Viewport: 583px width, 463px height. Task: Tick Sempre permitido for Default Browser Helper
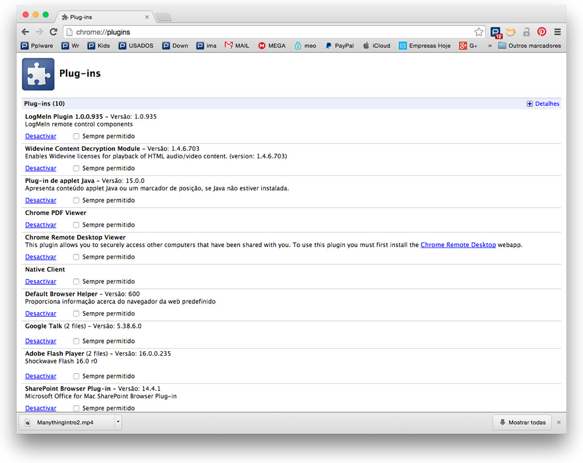tap(76, 314)
